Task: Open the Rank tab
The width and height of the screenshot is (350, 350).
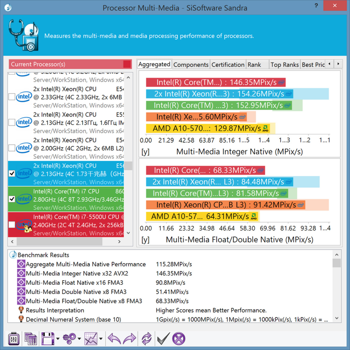Action: tap(257, 65)
